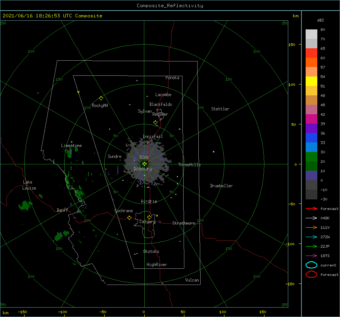Click the RockyMH label
Screen dimensions: 340x317
[100, 106]
